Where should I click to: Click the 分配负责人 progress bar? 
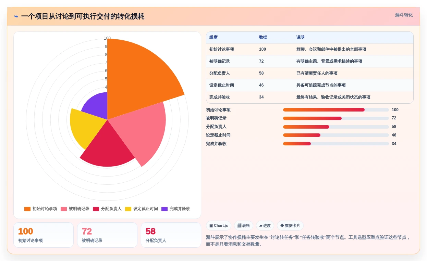[x=336, y=127]
